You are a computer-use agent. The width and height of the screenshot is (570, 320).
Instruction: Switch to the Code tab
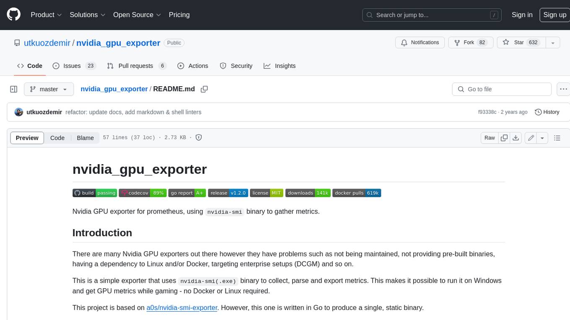(x=30, y=66)
